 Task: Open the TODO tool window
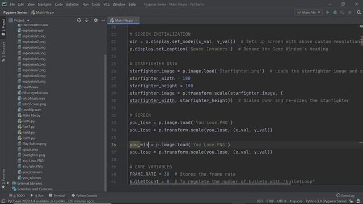tap(17, 195)
